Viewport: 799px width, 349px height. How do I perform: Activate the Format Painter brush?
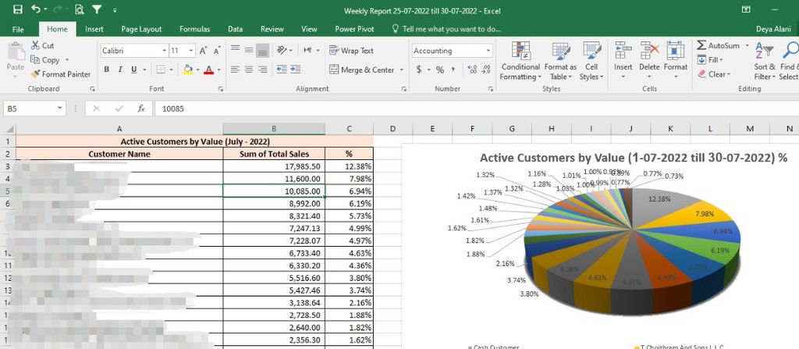61,74
